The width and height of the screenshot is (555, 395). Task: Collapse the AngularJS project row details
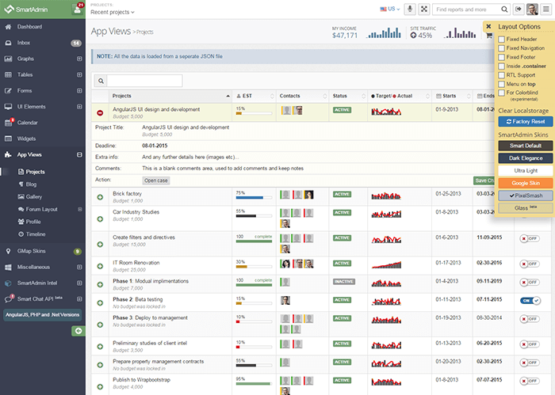100,112
